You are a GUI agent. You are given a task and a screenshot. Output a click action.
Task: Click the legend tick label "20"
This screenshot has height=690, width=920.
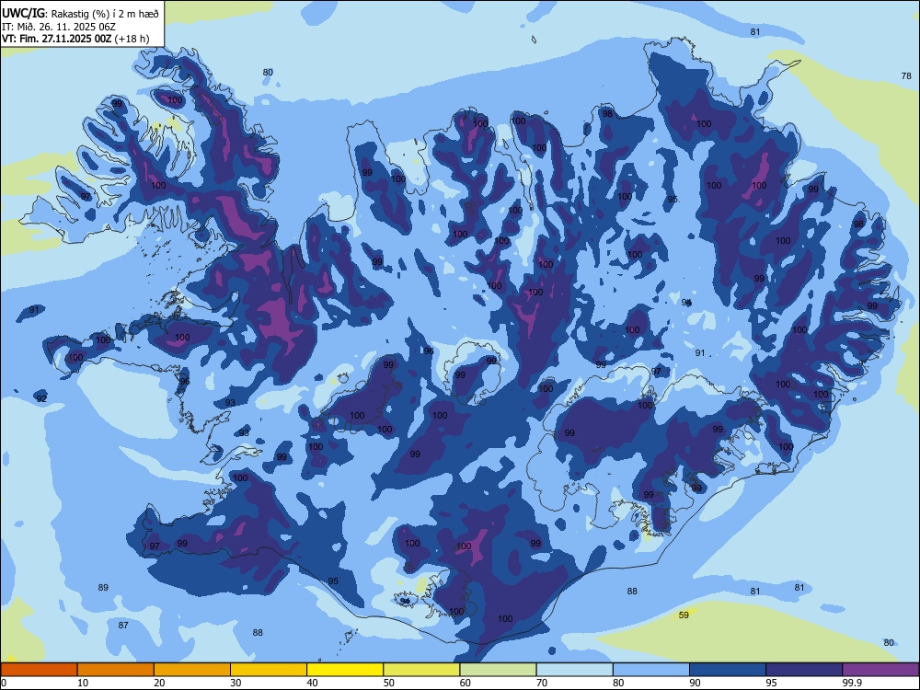click(x=159, y=683)
